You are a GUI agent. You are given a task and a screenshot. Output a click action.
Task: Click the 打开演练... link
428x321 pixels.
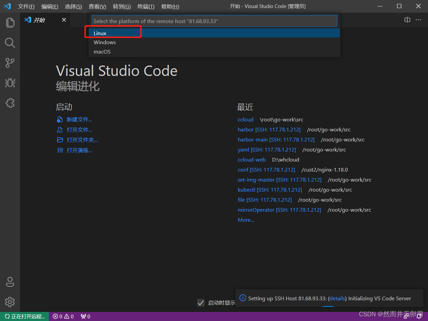click(79, 150)
